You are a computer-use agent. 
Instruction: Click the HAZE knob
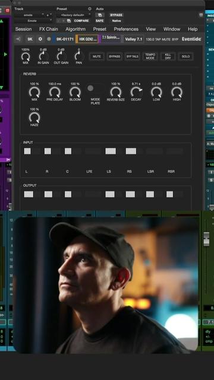pyautogui.click(x=34, y=118)
